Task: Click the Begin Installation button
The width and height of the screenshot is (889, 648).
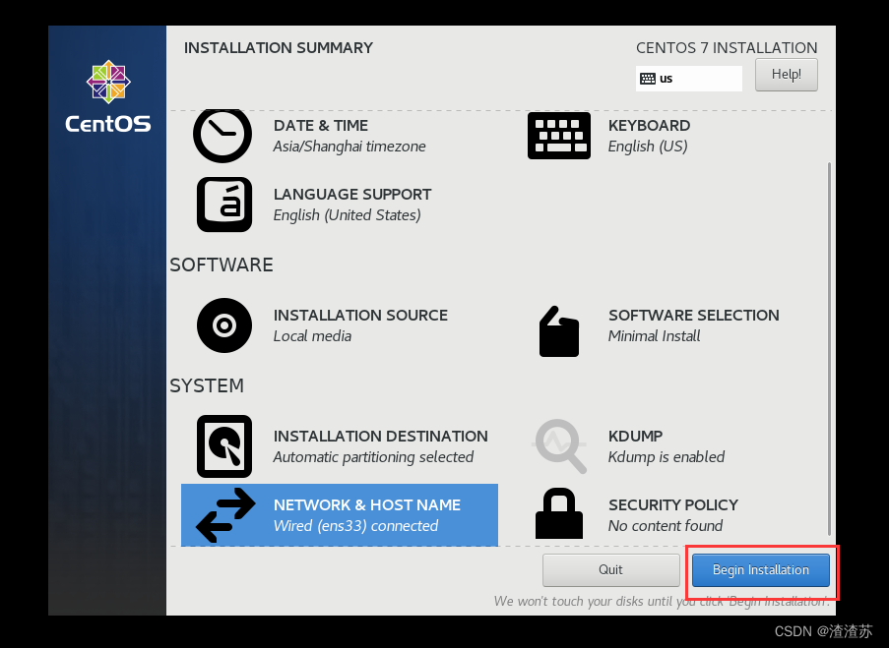Action: pyautogui.click(x=761, y=570)
